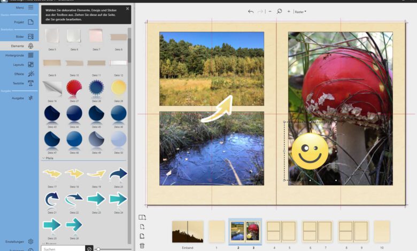Select grey peeled sticker Deko 49
417x251 pixels.
tap(96, 139)
